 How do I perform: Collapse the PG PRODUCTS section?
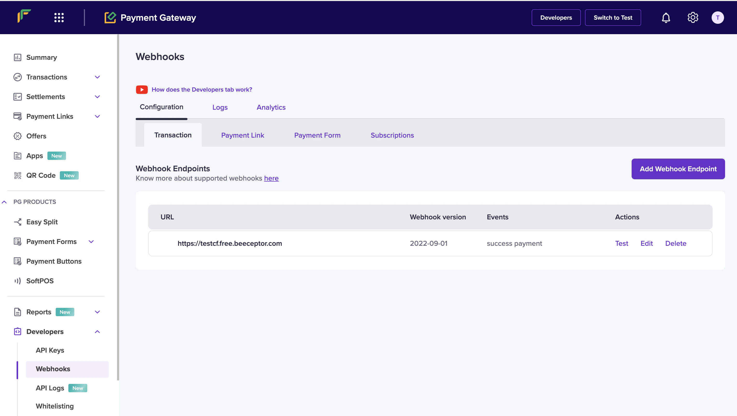pos(4,202)
